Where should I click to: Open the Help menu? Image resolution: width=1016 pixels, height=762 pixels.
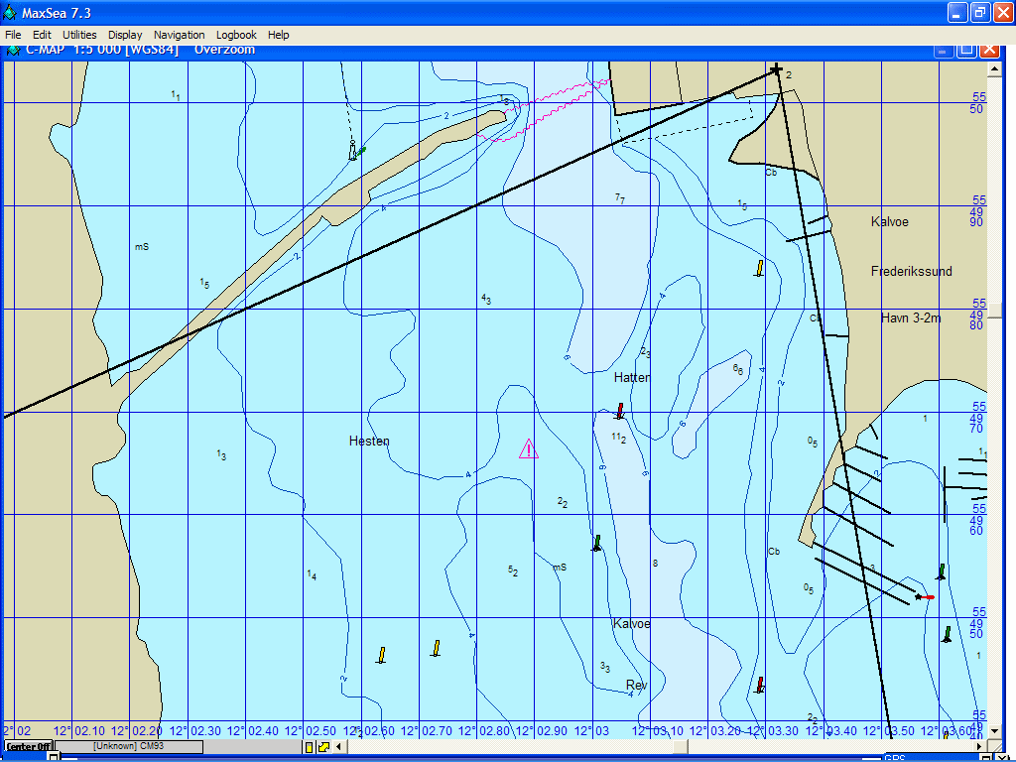point(279,35)
